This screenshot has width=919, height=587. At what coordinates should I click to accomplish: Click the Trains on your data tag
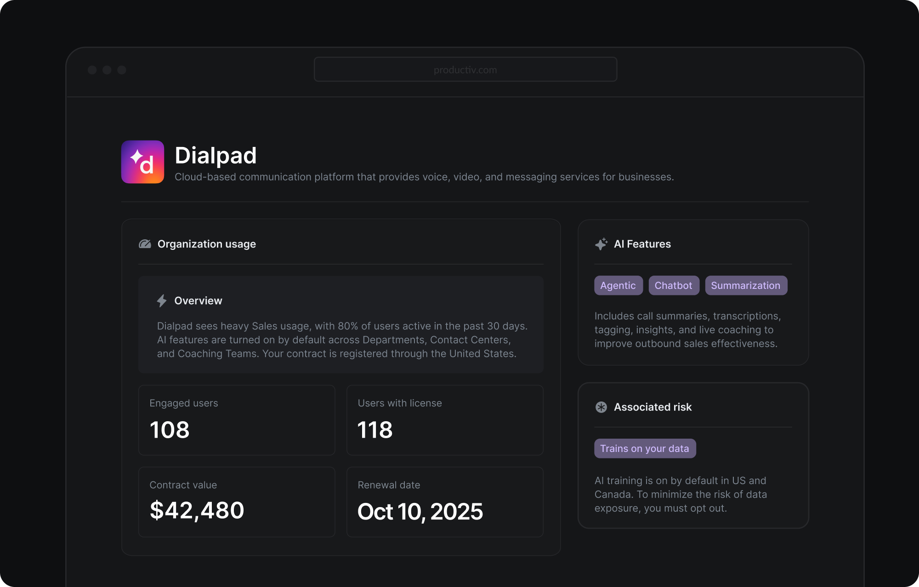click(x=645, y=448)
